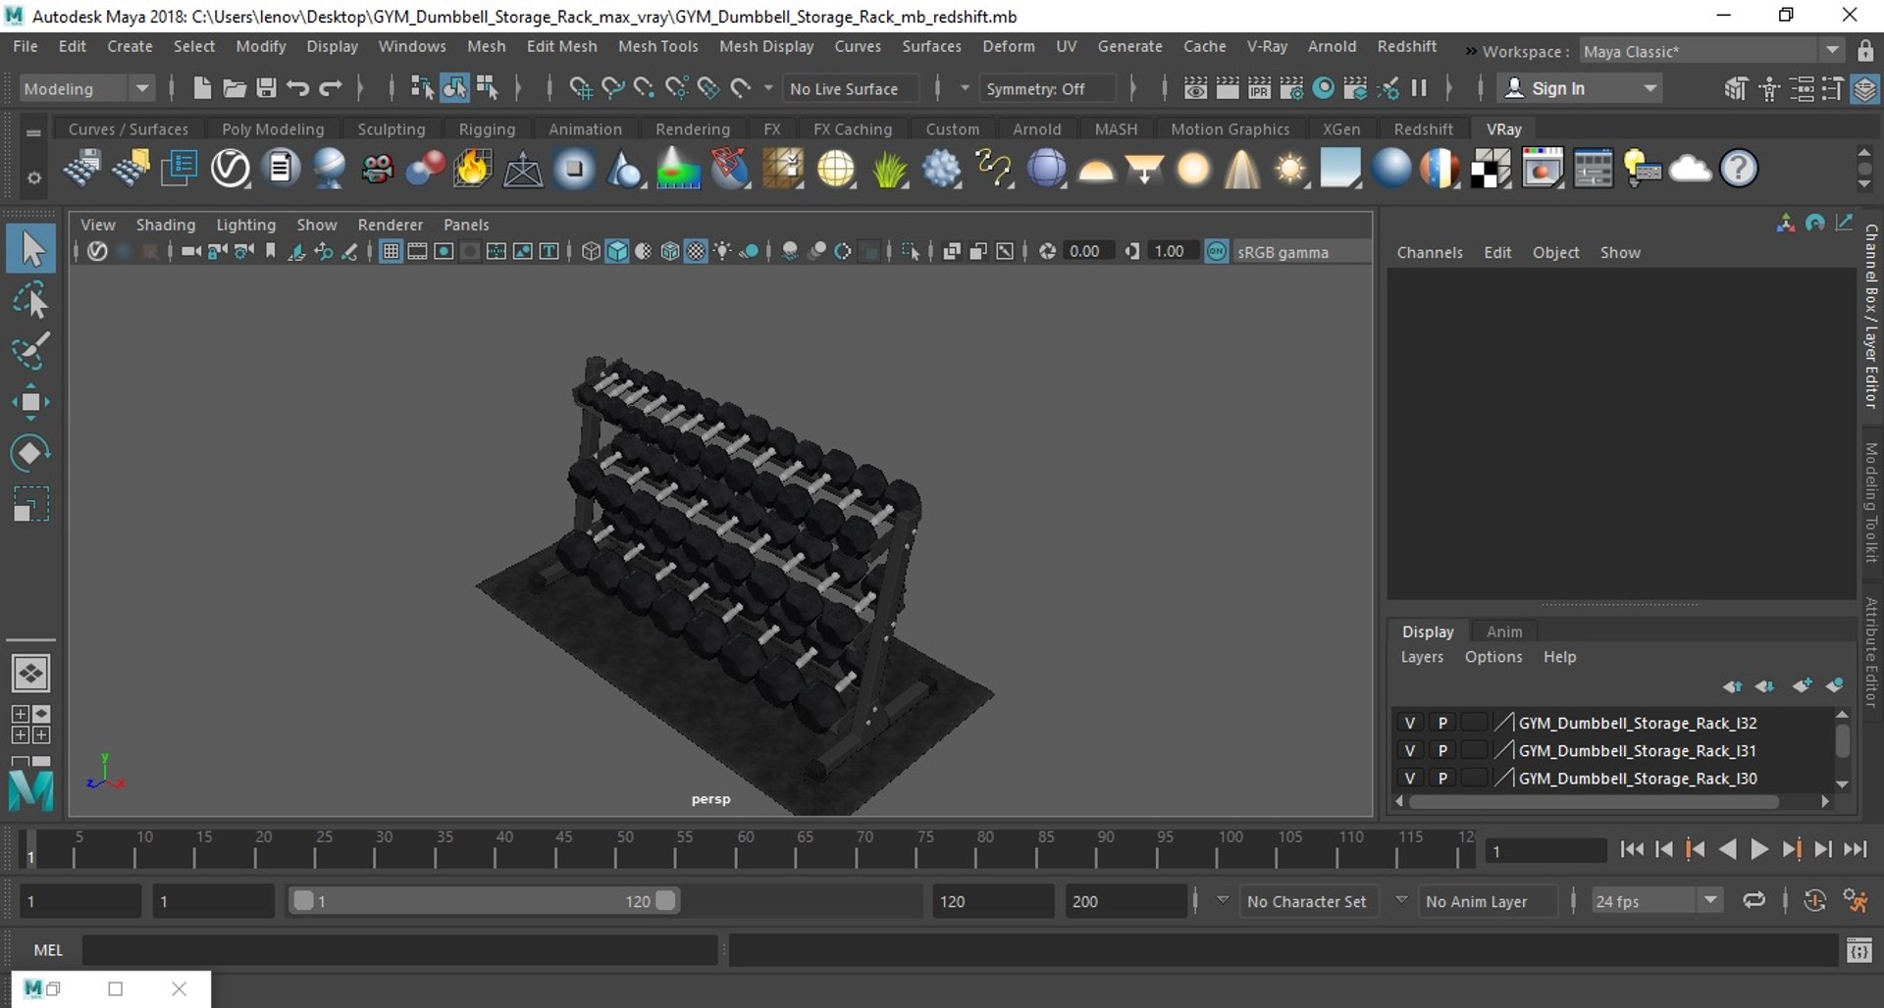Switch to the Redshift shelf tab
The image size is (1884, 1008).
coord(1423,129)
